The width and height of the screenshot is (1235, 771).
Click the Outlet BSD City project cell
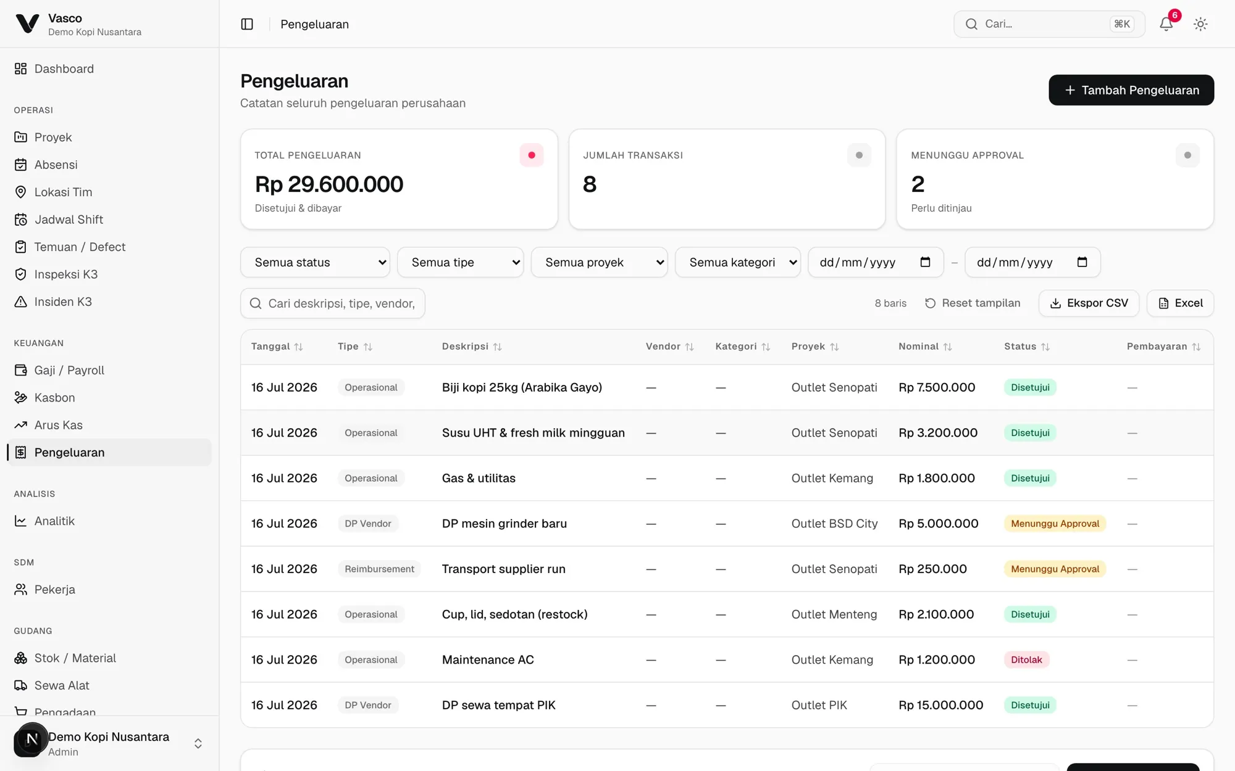pos(834,524)
